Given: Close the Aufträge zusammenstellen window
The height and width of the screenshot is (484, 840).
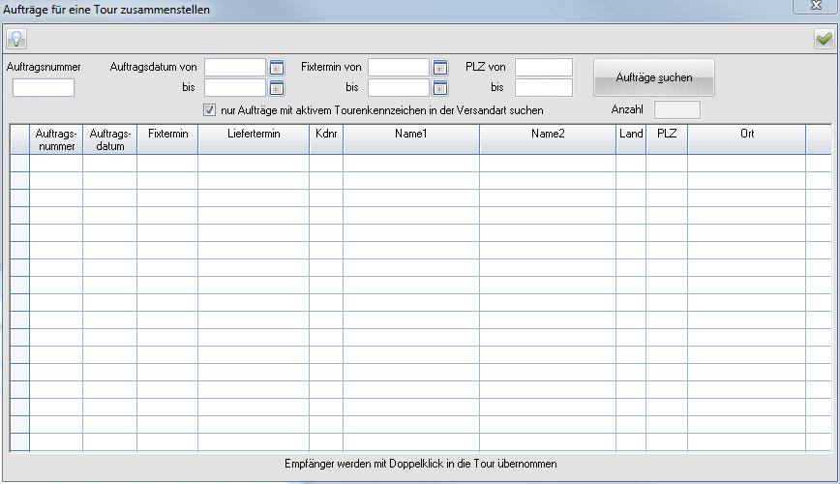Looking at the screenshot, I should click(816, 6).
